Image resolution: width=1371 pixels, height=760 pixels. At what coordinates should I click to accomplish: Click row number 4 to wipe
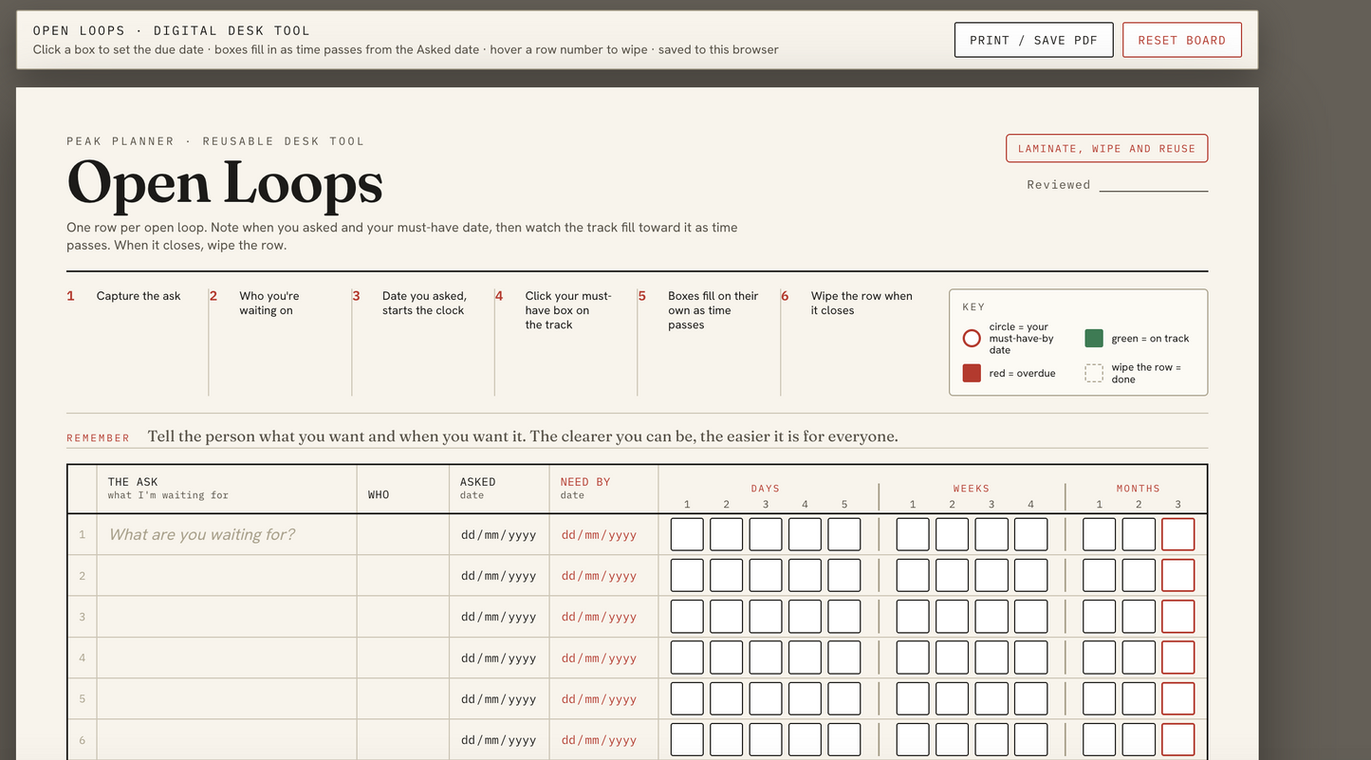83,658
